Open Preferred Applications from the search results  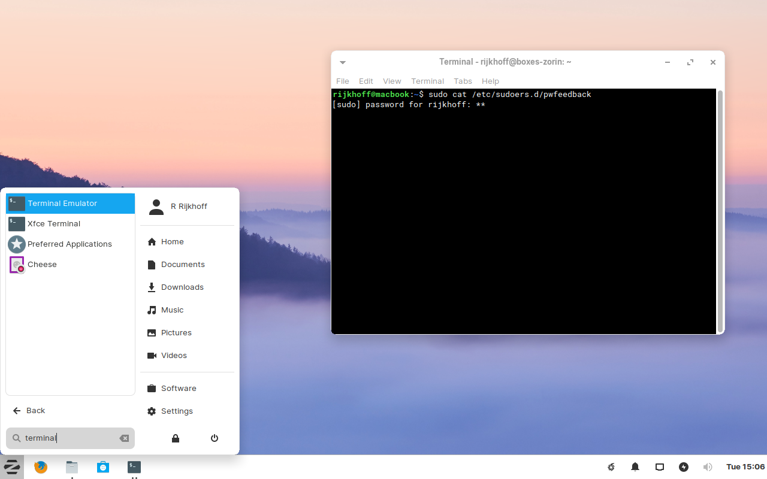click(x=71, y=244)
